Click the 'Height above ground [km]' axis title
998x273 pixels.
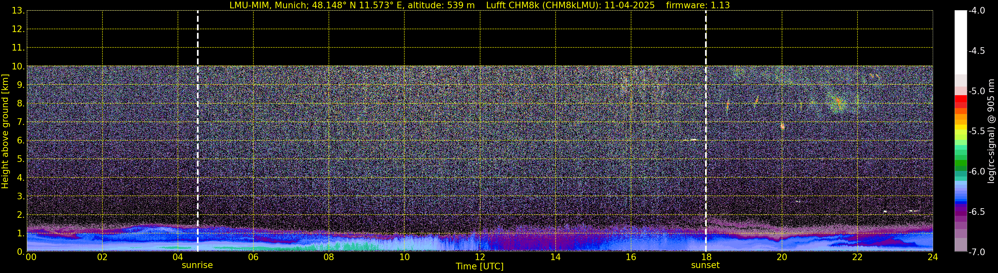[x=5, y=132]
